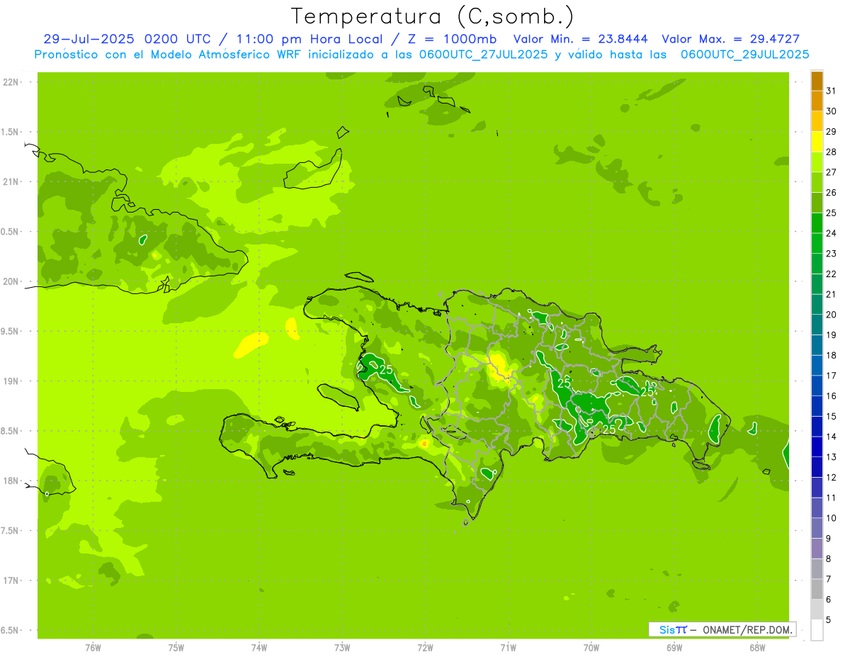Click the legend value '31'
The width and height of the screenshot is (850, 657).
pyautogui.click(x=832, y=91)
